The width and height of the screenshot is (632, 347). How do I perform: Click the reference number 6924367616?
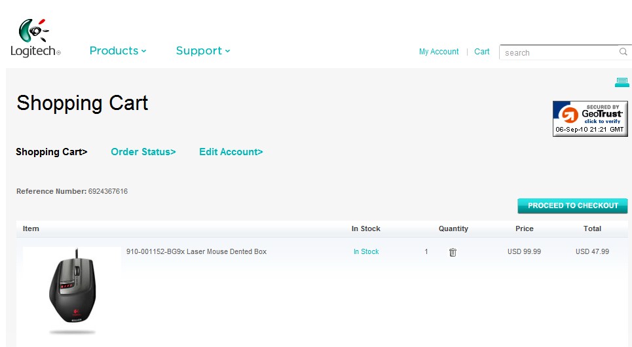click(108, 191)
